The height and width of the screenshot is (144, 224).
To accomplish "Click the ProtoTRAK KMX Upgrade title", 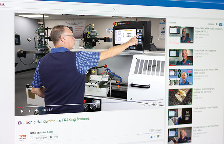I will [x=205, y=51].
